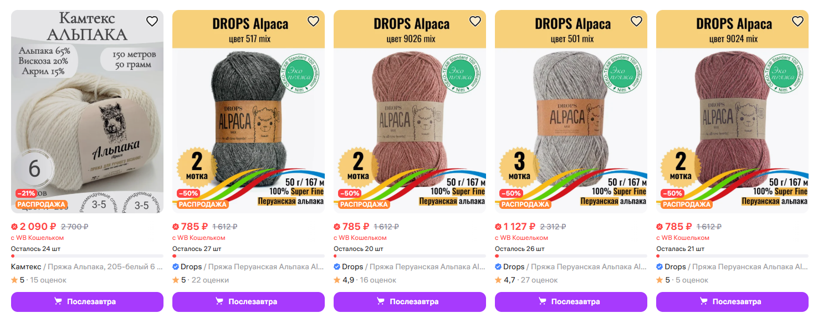Add DROPS 9024 mix yarn to cart
The image size is (818, 323).
[x=732, y=302]
